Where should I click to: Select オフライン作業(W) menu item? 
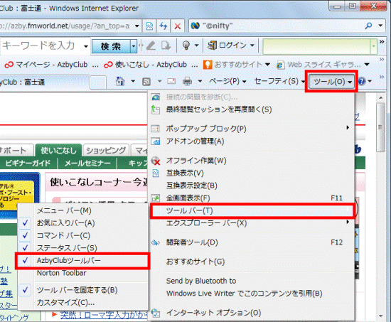[x=252, y=161]
